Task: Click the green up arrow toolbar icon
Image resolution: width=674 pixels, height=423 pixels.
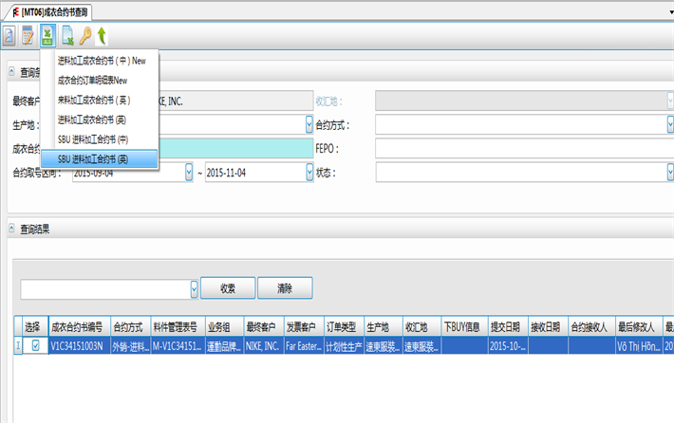Action: pyautogui.click(x=101, y=37)
